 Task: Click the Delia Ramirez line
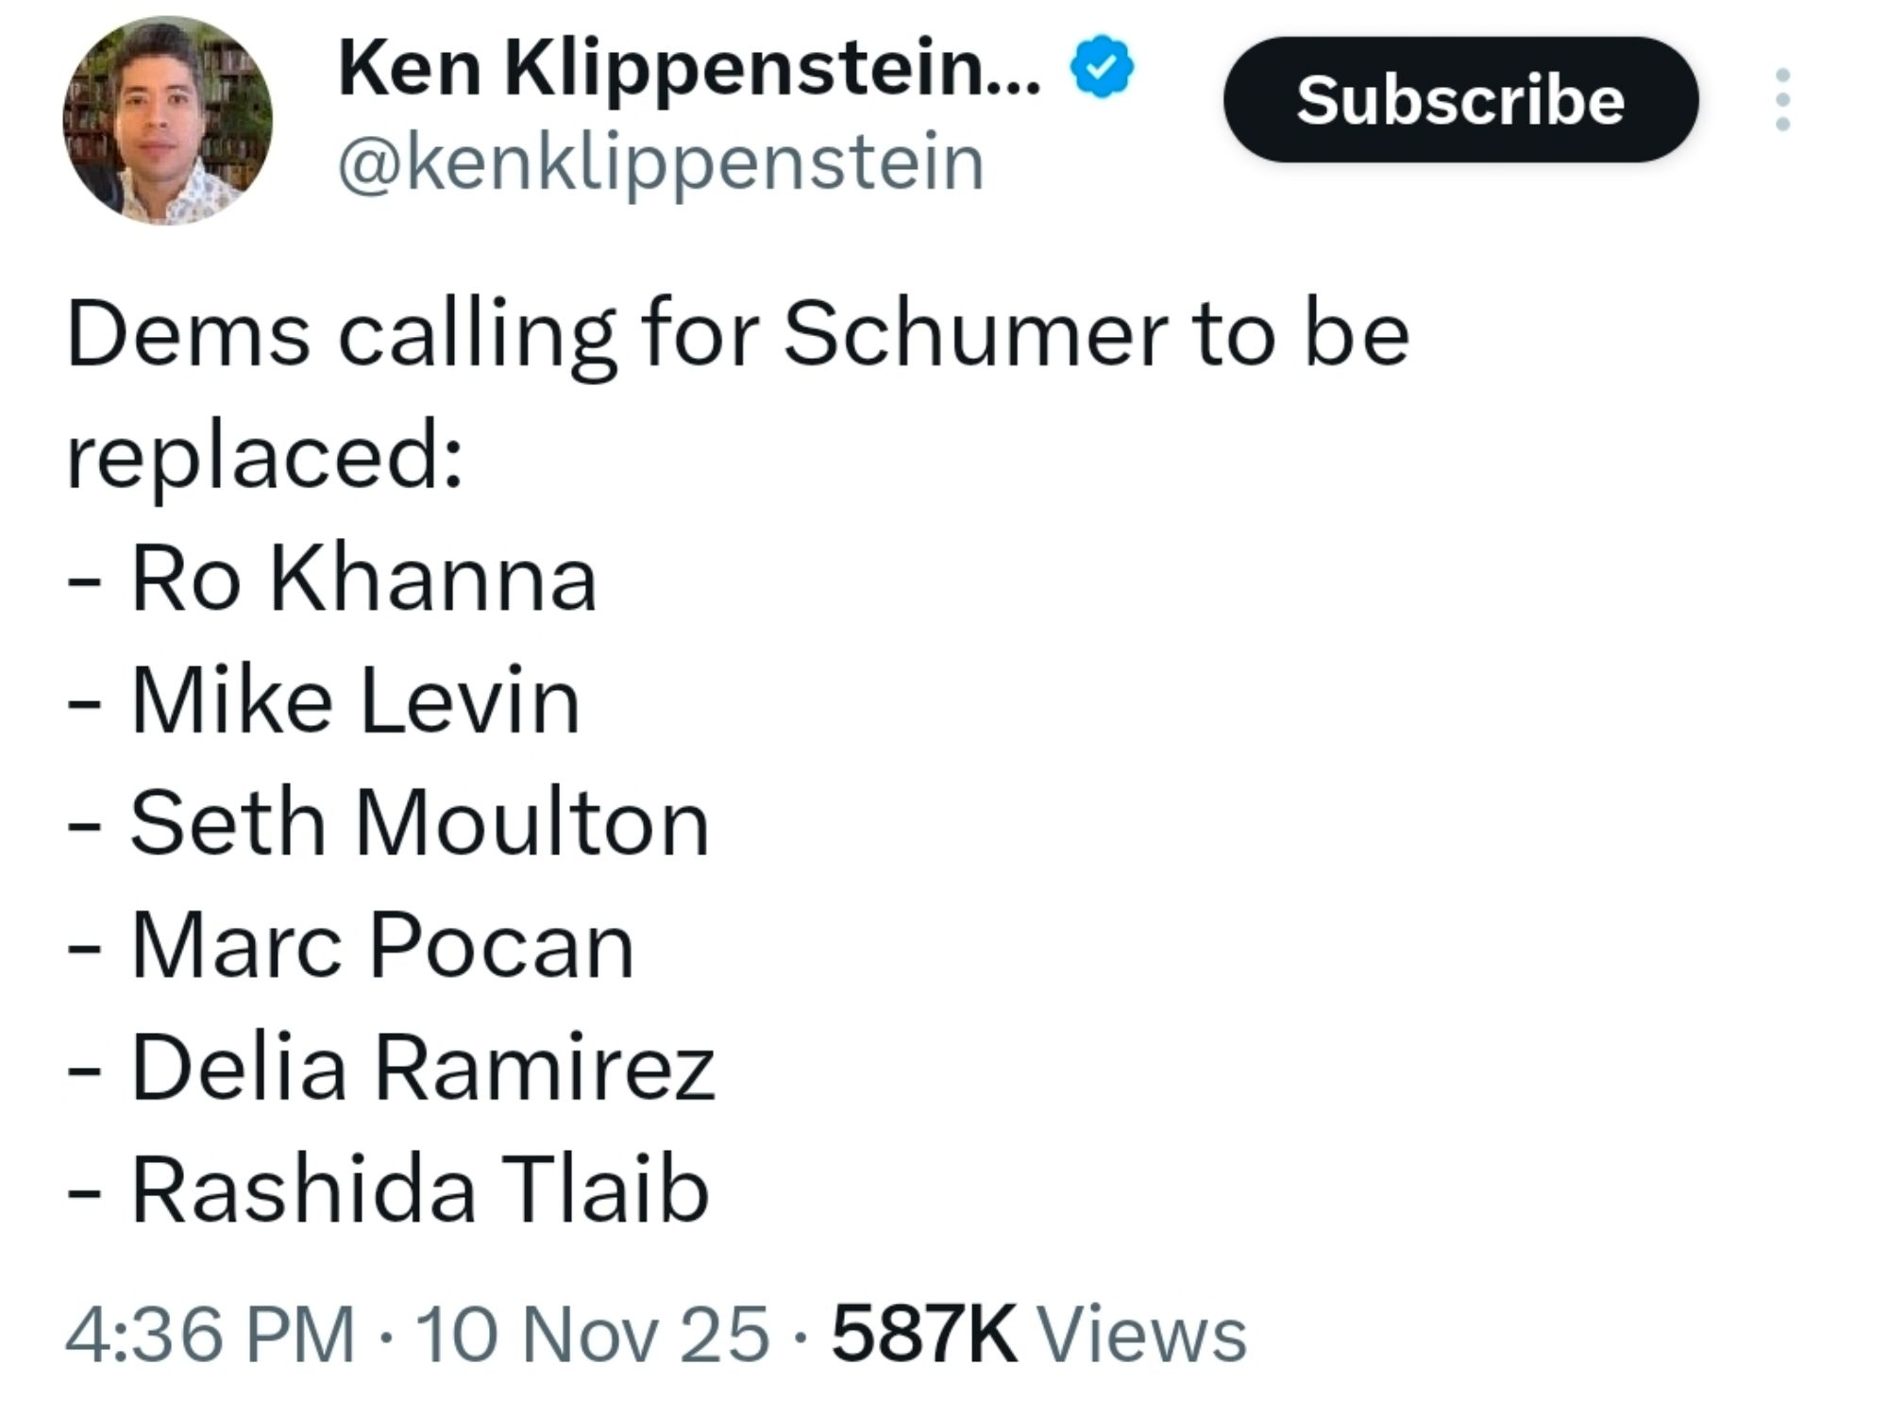(422, 1068)
